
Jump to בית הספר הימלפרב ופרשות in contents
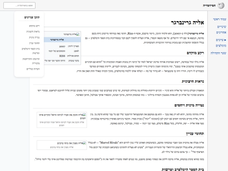[31, 51]
